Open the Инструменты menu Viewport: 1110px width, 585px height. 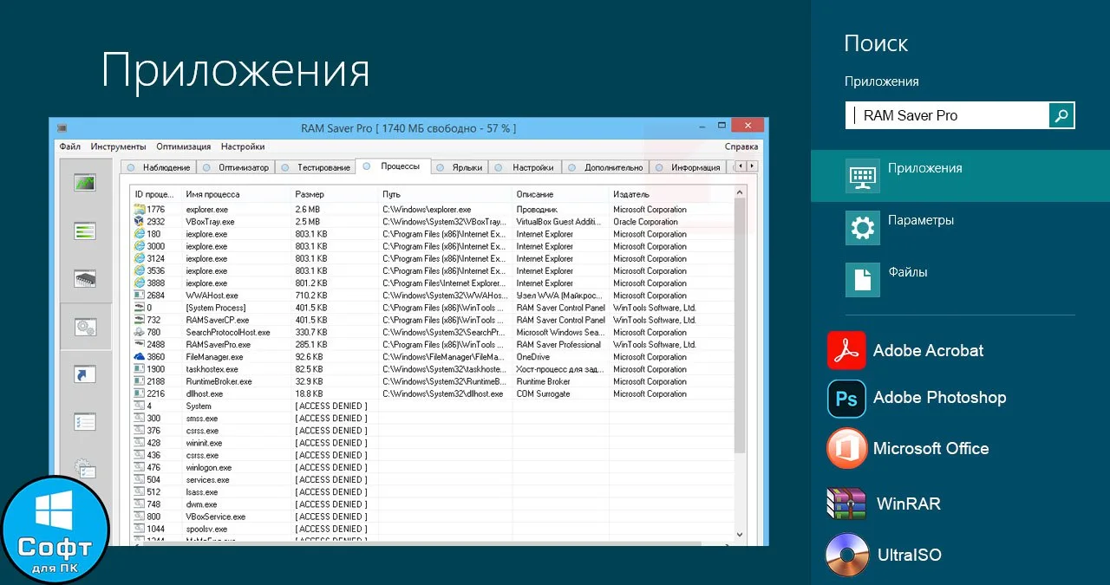pos(118,146)
